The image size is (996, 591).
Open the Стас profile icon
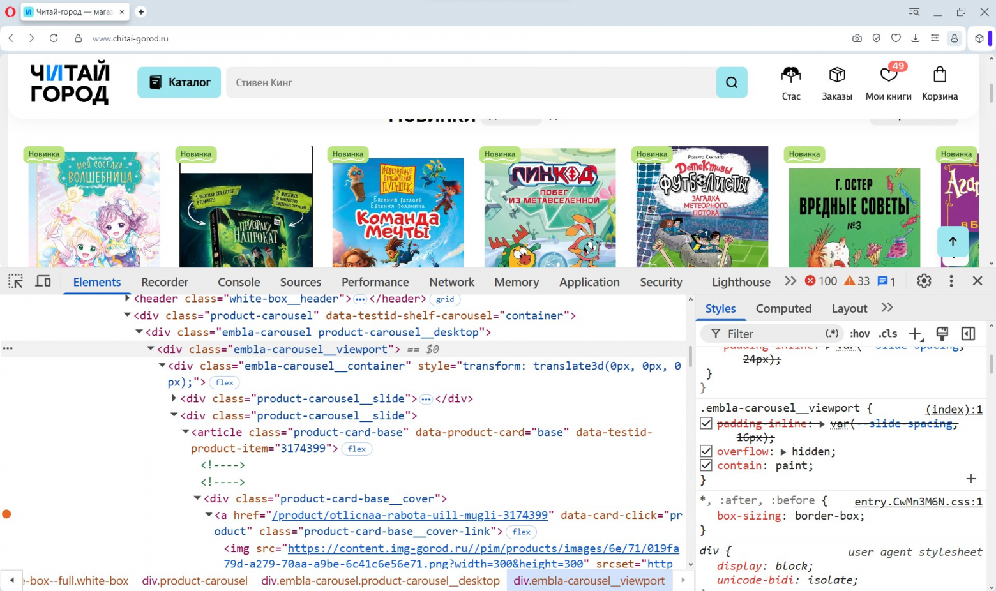click(x=791, y=84)
